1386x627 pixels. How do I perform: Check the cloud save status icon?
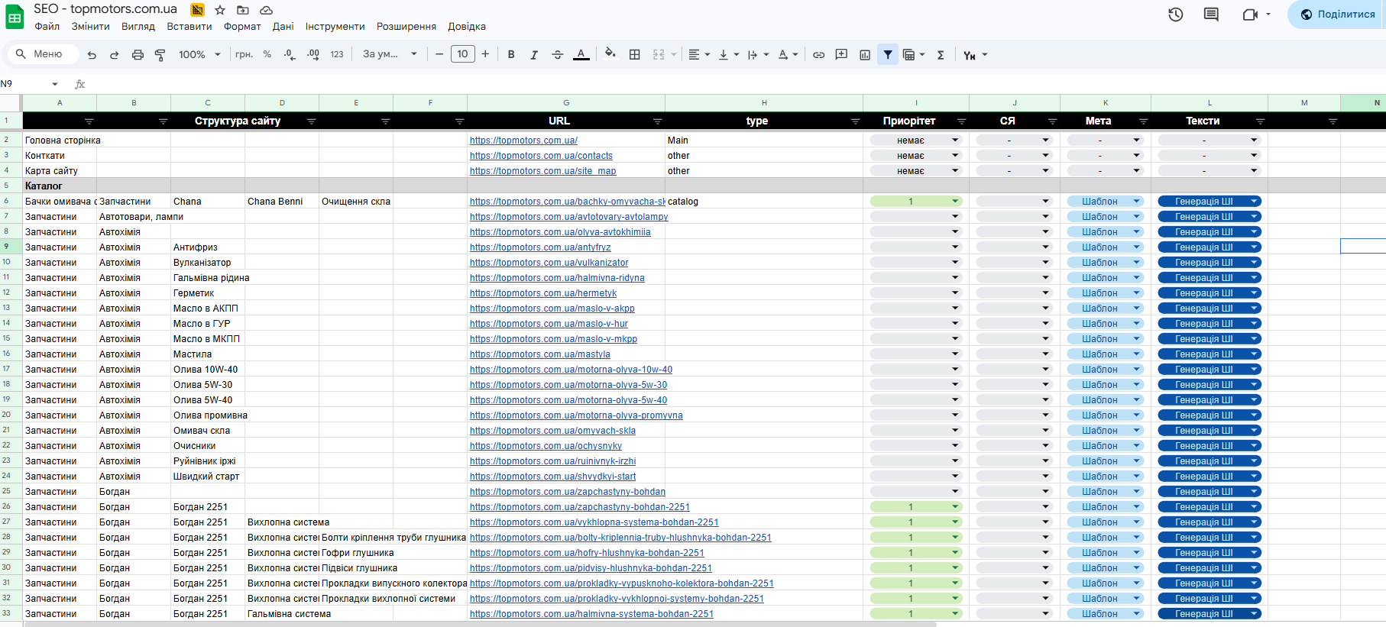pos(266,10)
